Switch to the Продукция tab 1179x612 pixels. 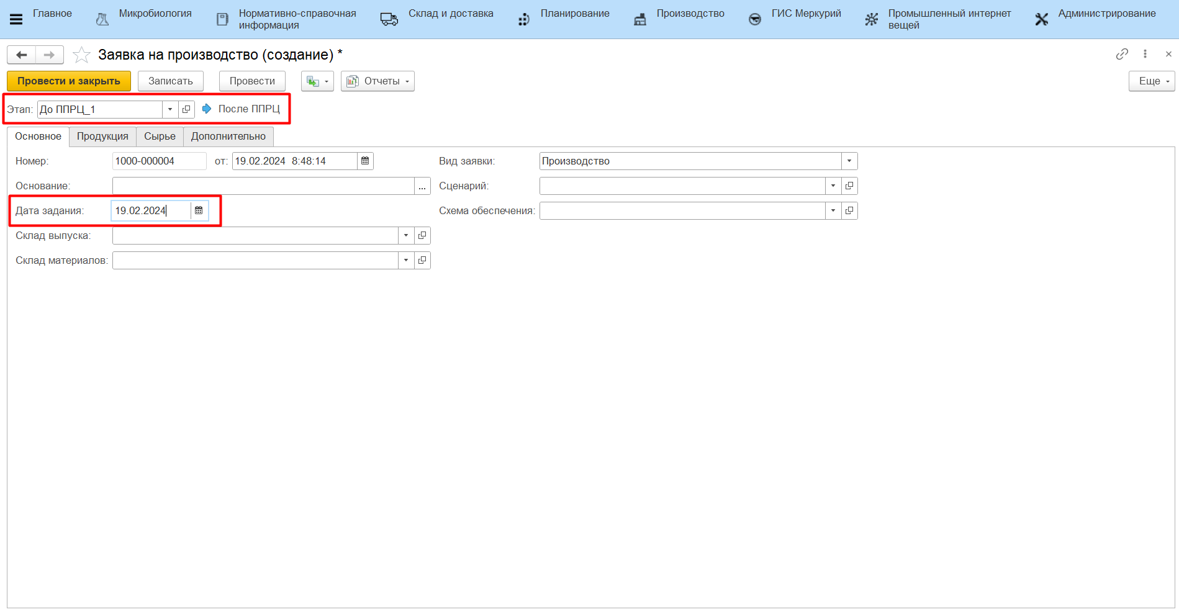pyautogui.click(x=102, y=137)
